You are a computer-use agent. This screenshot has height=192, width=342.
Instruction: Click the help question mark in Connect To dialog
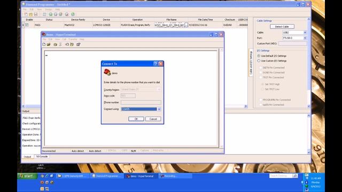tap(156, 64)
